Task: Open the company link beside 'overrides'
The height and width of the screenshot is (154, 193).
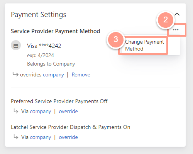Action: click(x=53, y=75)
